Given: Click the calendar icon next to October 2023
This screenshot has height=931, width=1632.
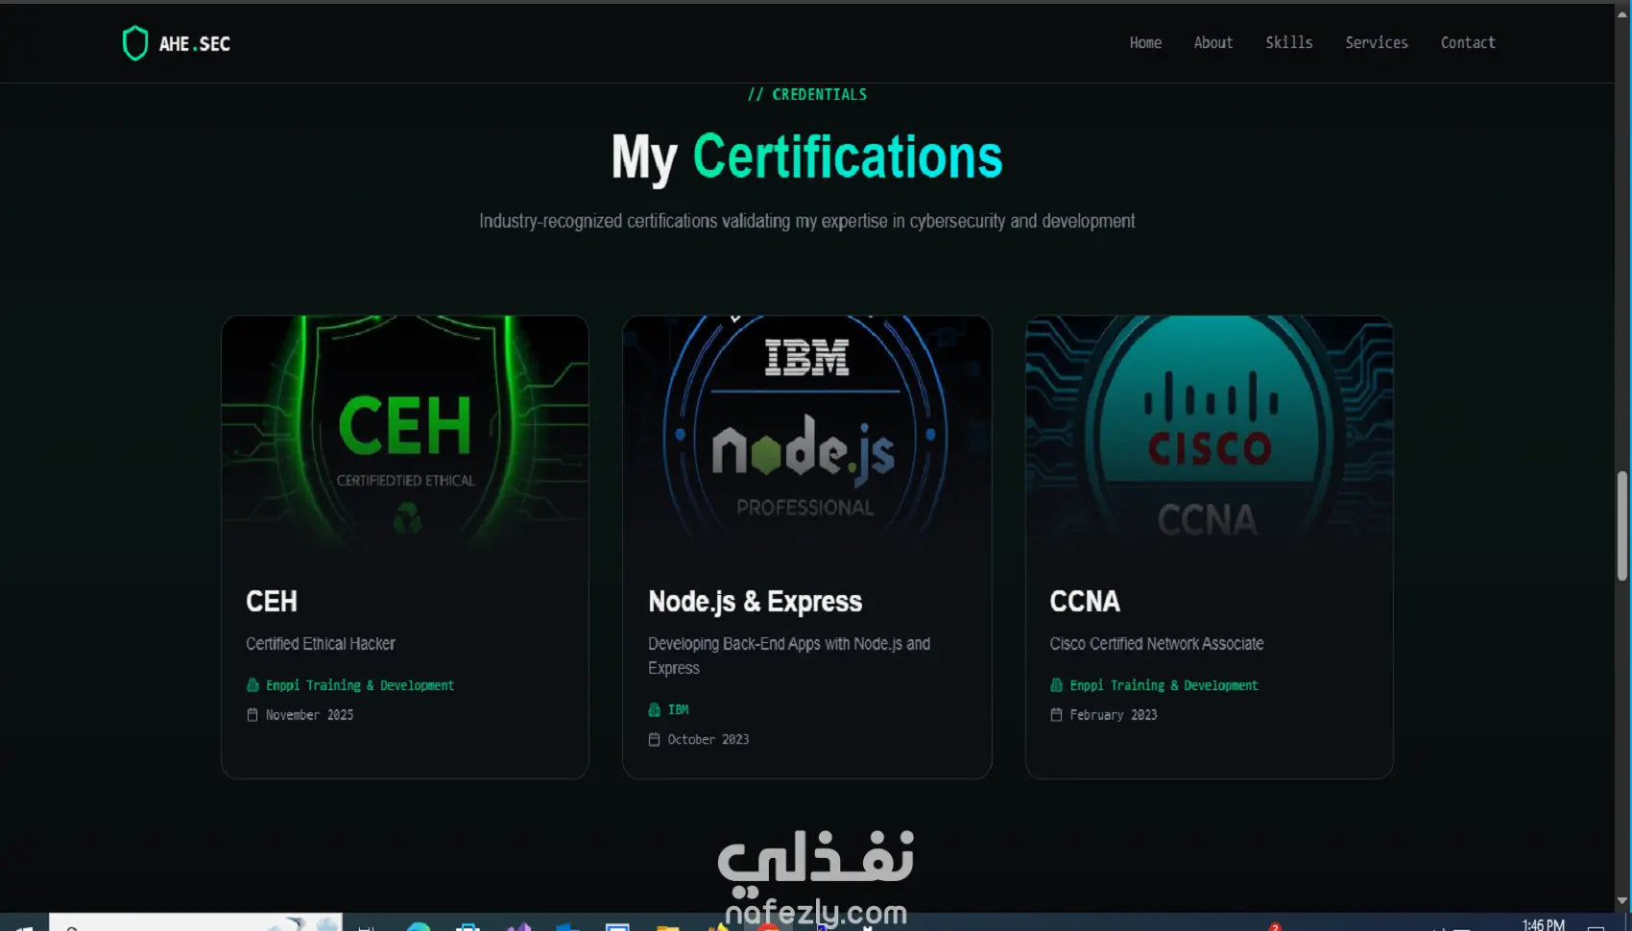Looking at the screenshot, I should pyautogui.click(x=654, y=740).
